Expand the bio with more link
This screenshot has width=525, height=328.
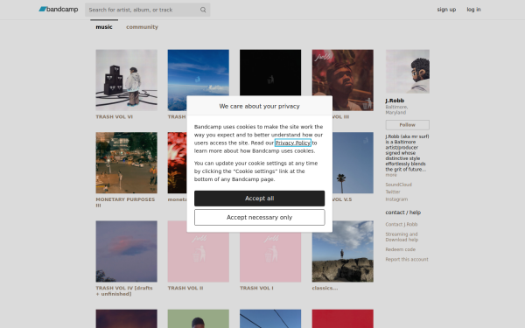pyautogui.click(x=391, y=175)
